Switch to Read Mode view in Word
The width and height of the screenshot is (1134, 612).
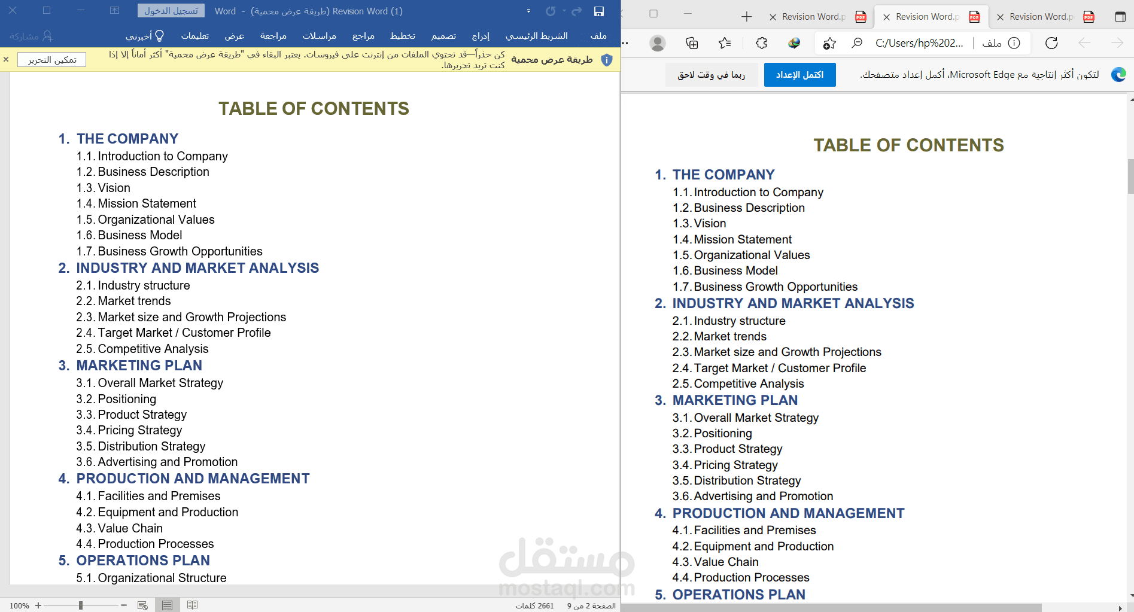pyautogui.click(x=192, y=605)
